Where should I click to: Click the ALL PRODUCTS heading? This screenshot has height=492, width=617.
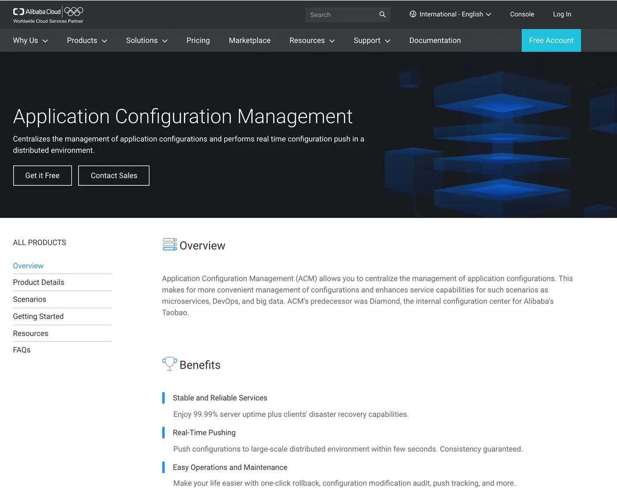(x=40, y=243)
